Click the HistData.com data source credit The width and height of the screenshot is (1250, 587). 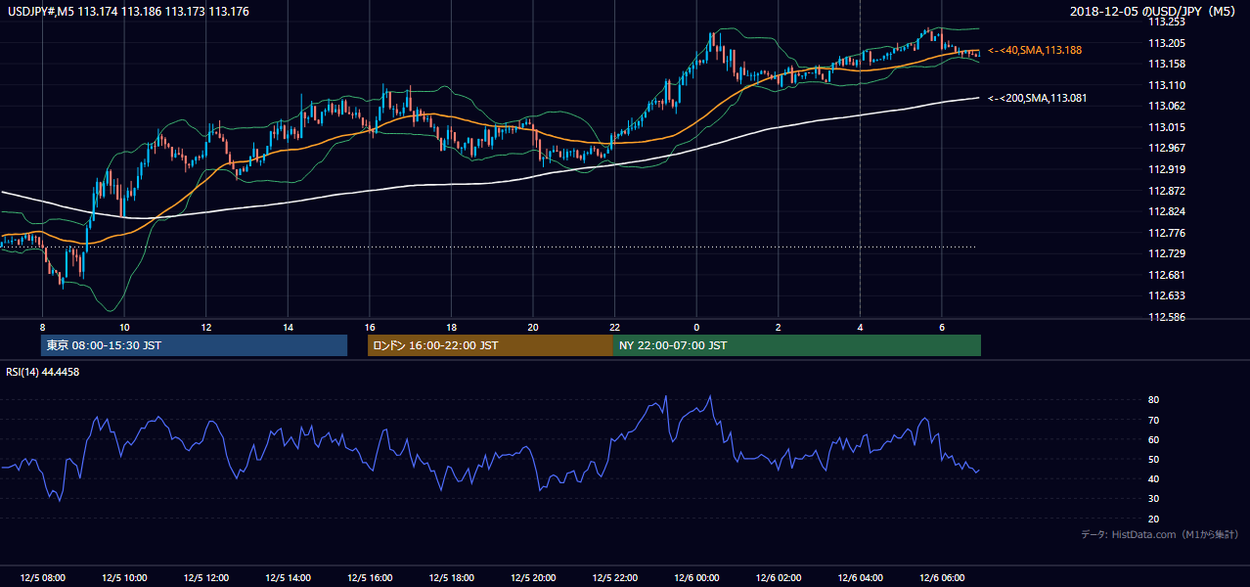(x=1160, y=534)
